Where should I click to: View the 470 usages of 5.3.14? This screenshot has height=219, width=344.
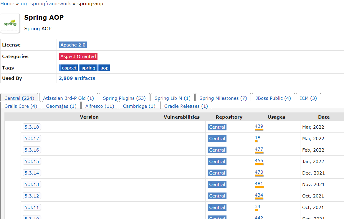tap(259, 172)
